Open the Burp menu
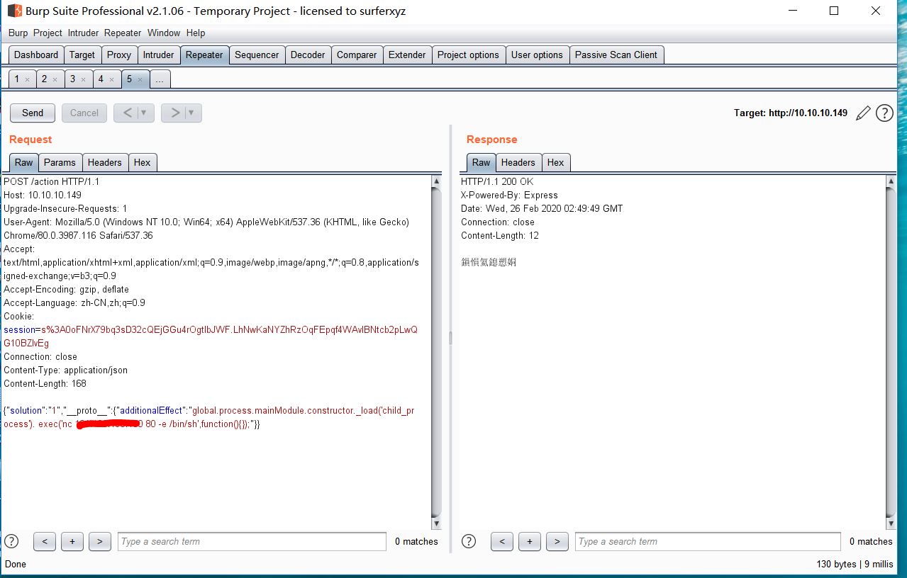This screenshot has height=578, width=907. pyautogui.click(x=18, y=33)
